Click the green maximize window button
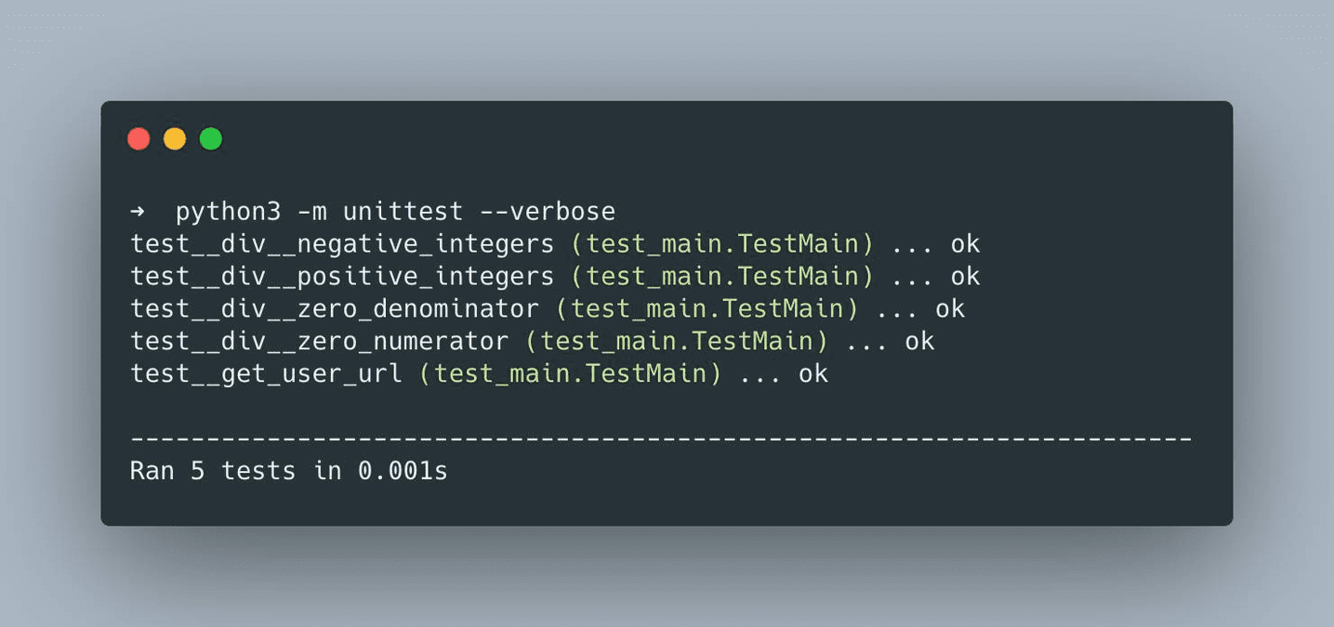The width and height of the screenshot is (1334, 627). (x=211, y=138)
